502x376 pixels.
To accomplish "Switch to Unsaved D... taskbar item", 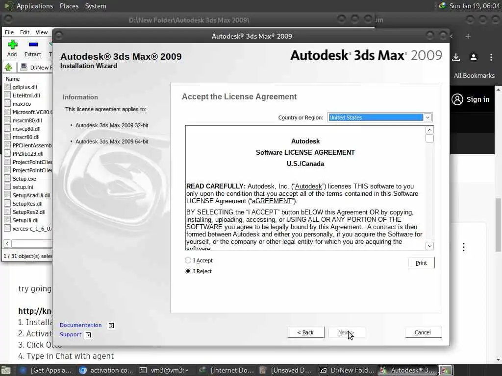I will coord(286,370).
